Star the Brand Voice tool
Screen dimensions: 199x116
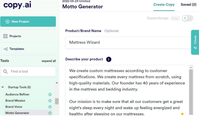(50, 107)
